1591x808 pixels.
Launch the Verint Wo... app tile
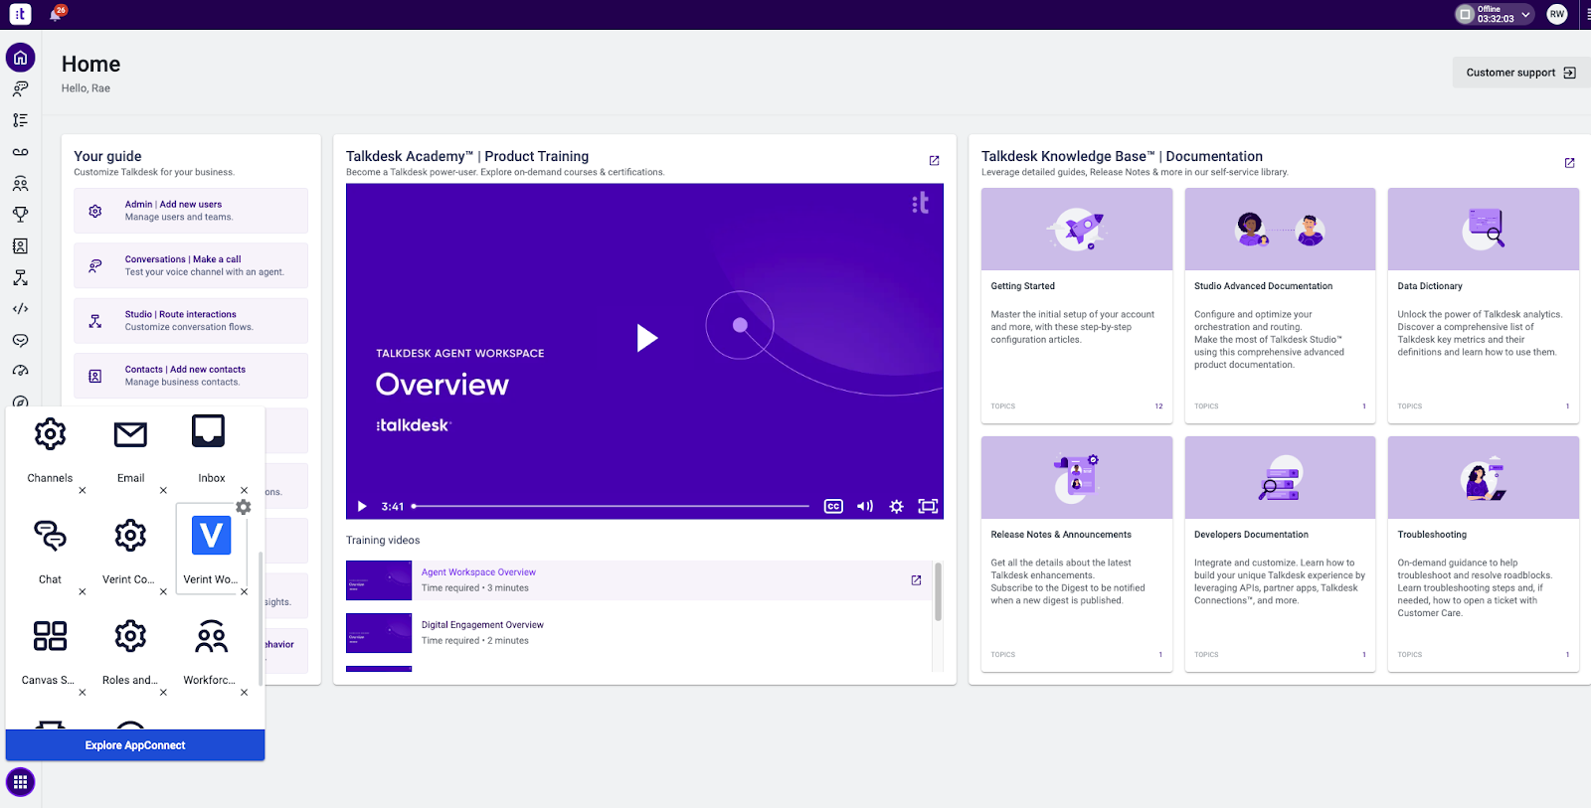(x=211, y=551)
